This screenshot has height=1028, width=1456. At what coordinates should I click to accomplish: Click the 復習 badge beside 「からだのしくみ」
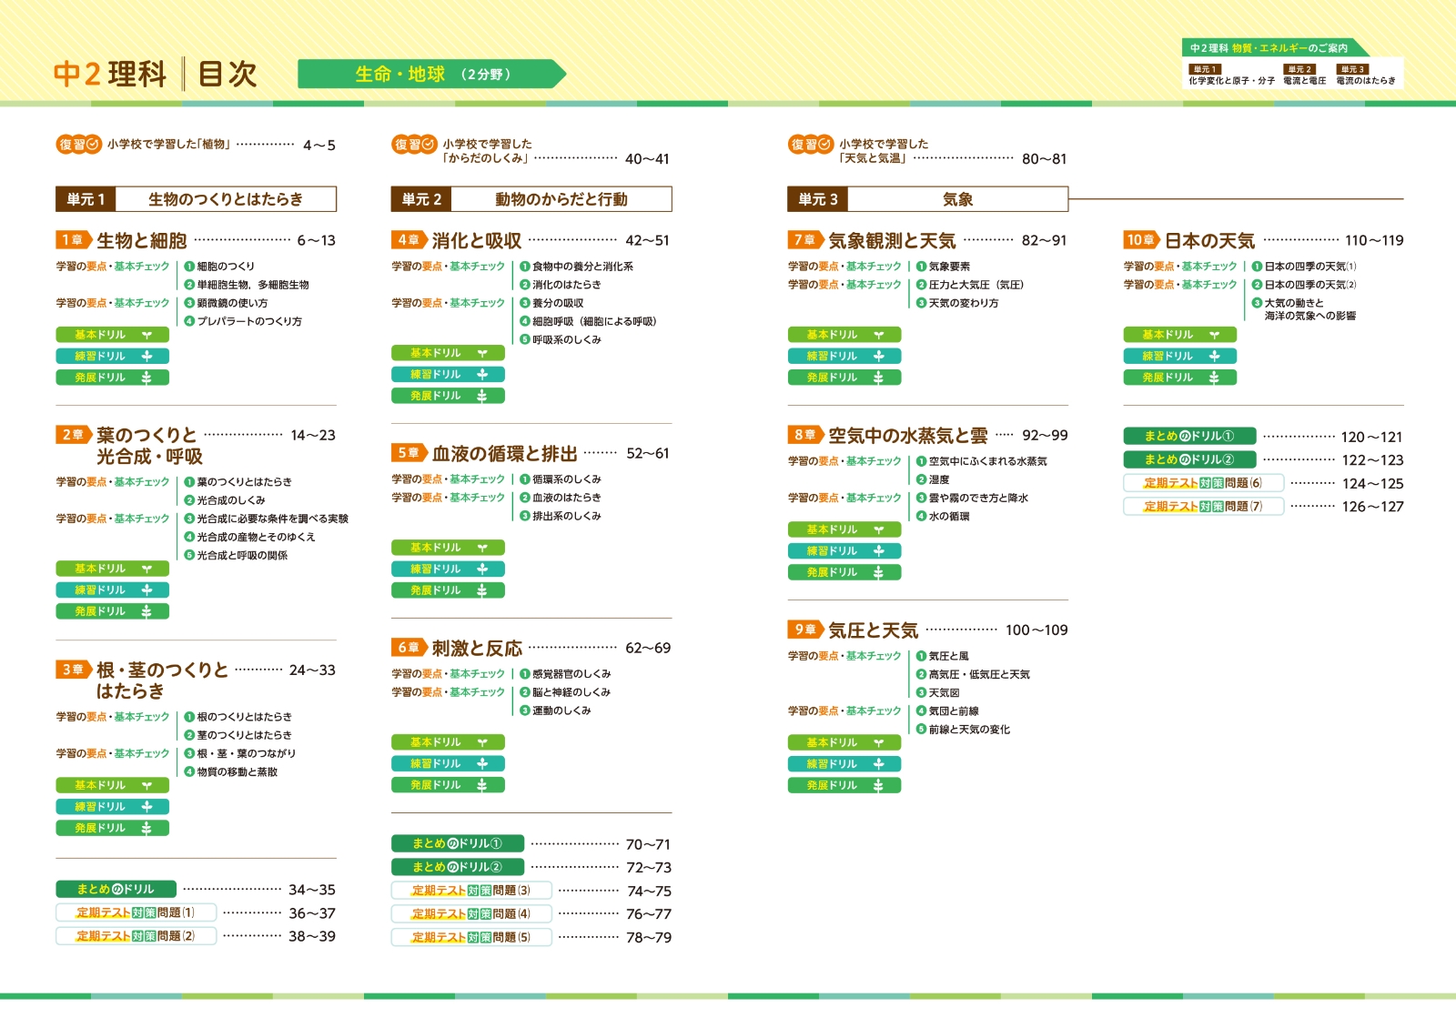(x=415, y=145)
